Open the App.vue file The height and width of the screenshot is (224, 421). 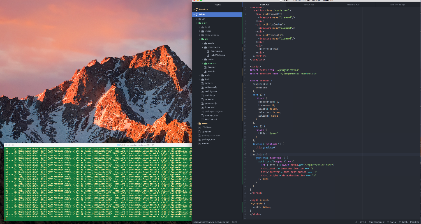[x=211, y=67]
